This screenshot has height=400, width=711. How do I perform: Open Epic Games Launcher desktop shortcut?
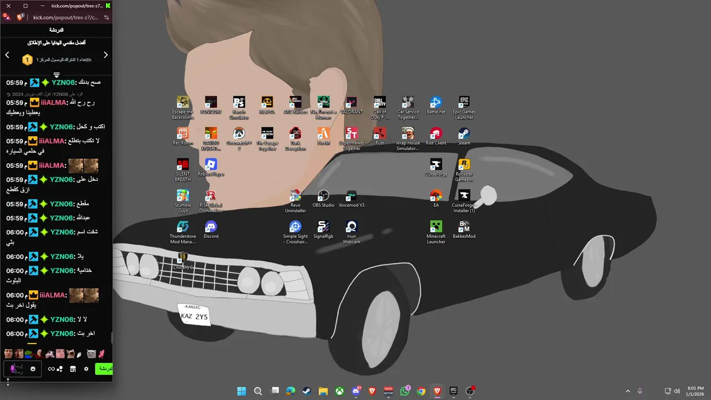pos(464,108)
